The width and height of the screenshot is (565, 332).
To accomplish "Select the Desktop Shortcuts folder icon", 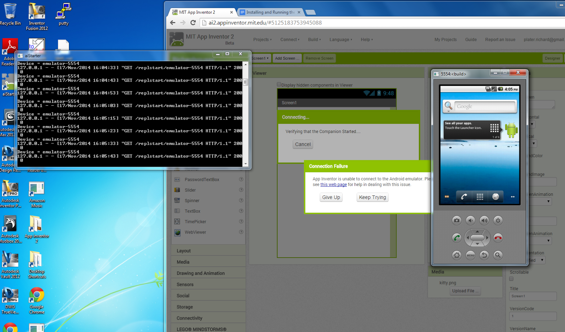I will (x=37, y=265).
